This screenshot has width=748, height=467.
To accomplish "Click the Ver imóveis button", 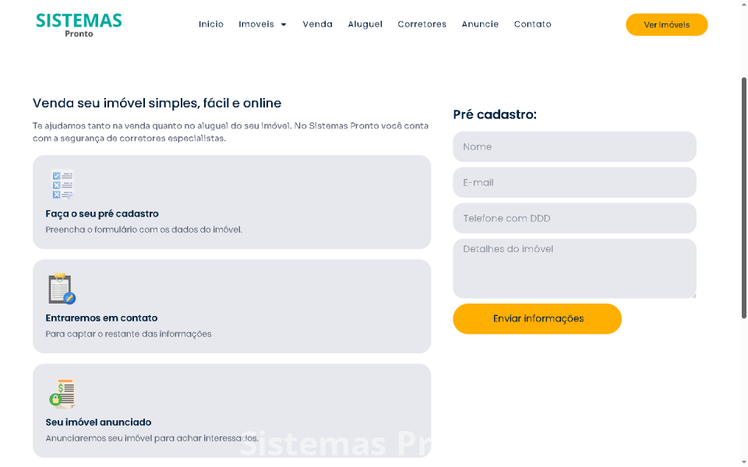I will coord(666,24).
